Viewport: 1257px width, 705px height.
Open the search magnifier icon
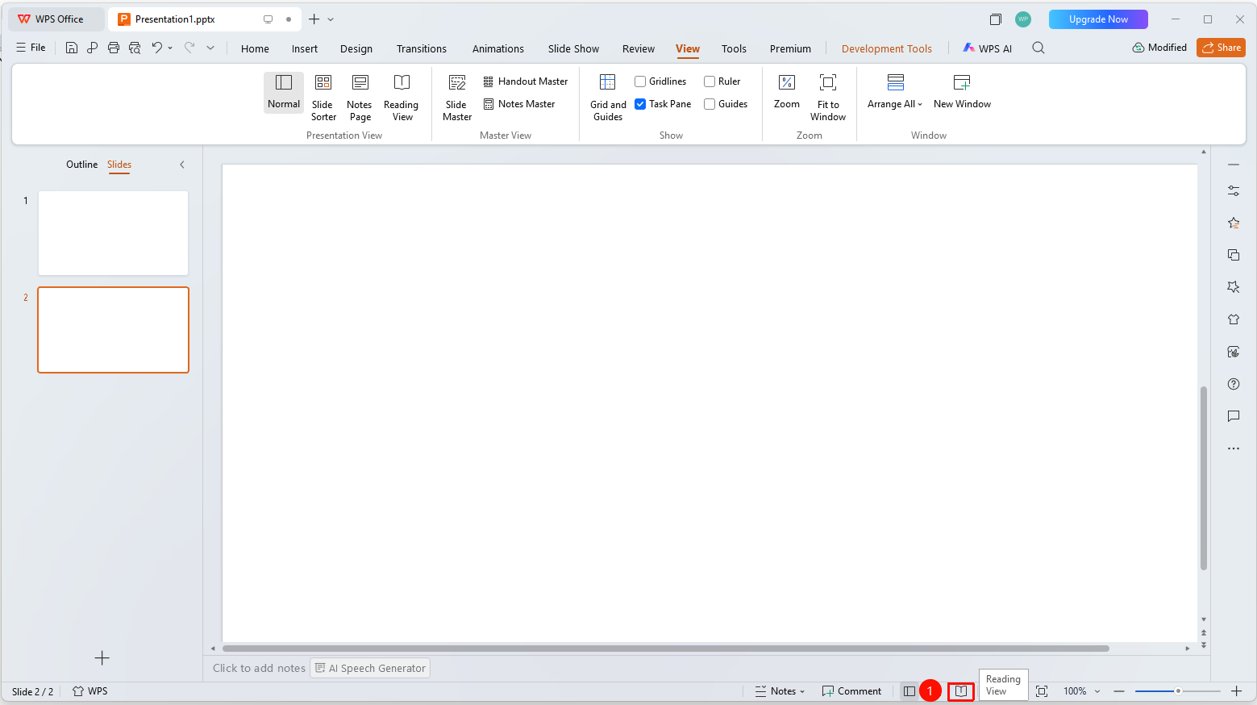point(1038,48)
